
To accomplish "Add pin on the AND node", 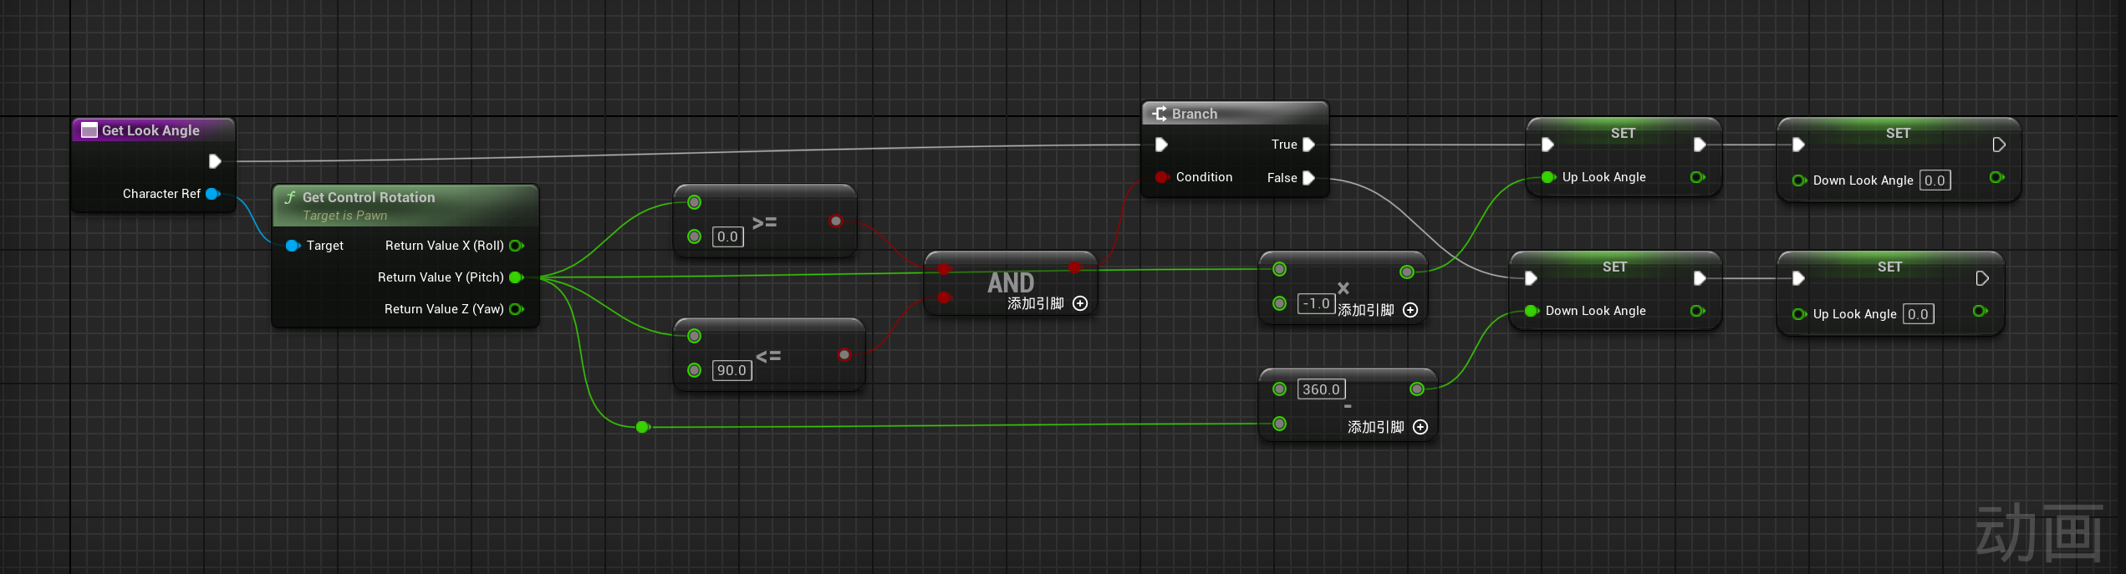I will coord(1080,303).
